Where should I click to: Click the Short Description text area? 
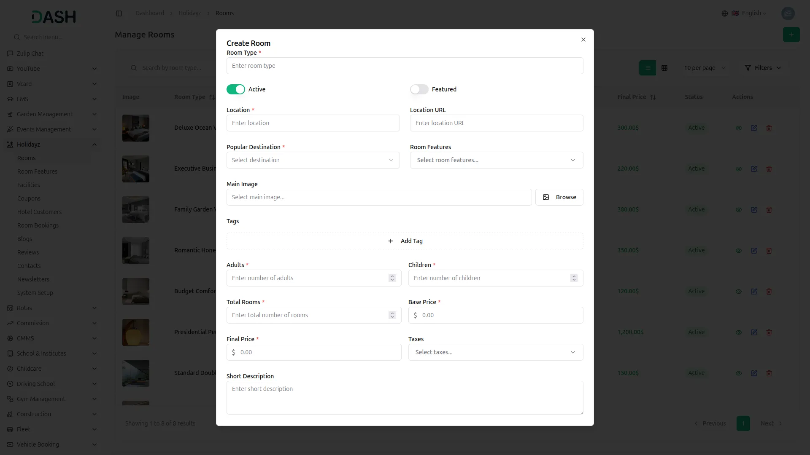405,398
